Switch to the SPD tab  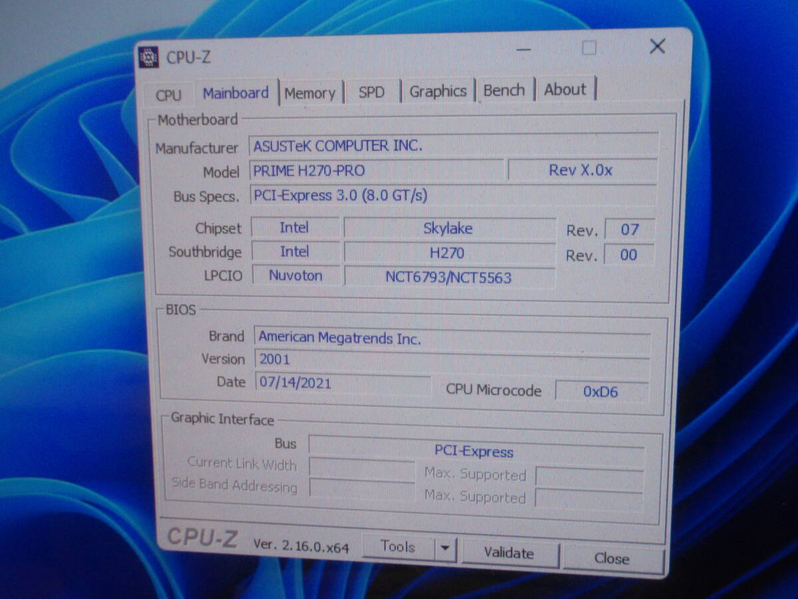tap(372, 93)
